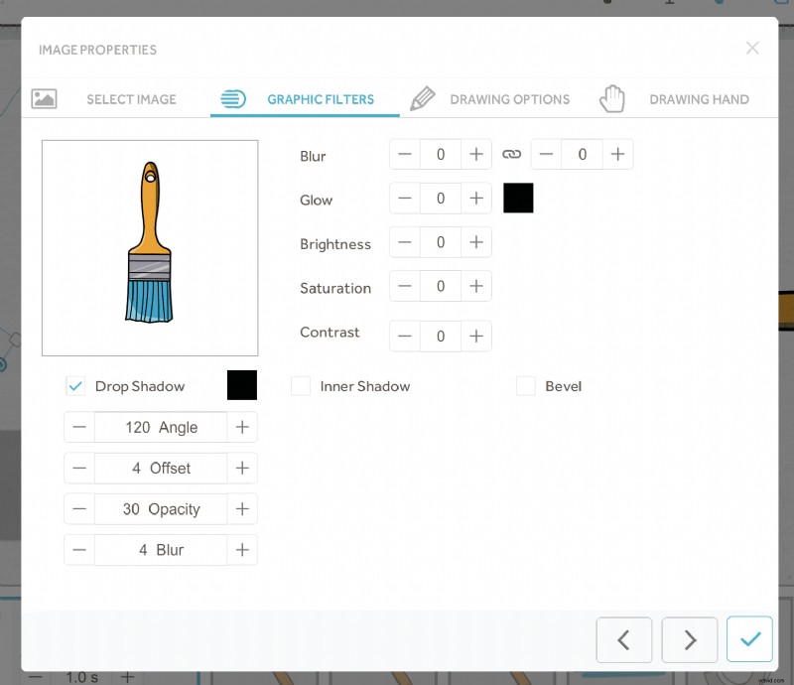Enable the Inner Shadow checkbox
This screenshot has height=685, width=794.
tap(300, 385)
